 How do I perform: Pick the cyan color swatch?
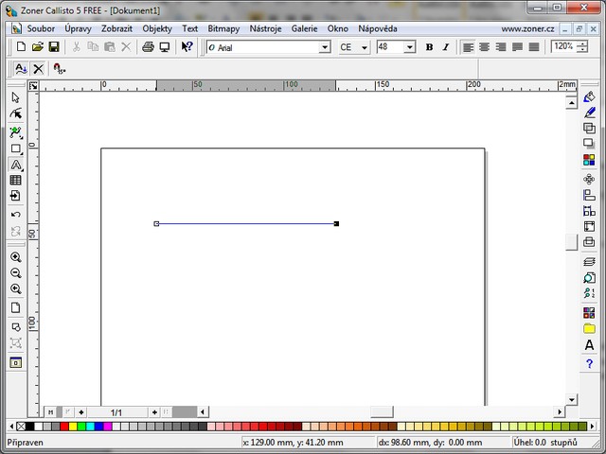pyautogui.click(x=90, y=427)
